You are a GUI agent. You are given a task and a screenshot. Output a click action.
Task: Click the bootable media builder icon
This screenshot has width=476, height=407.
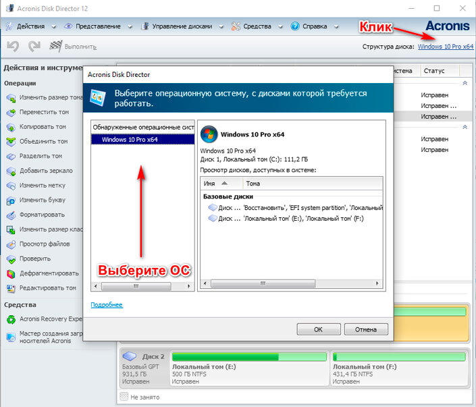[11, 337]
